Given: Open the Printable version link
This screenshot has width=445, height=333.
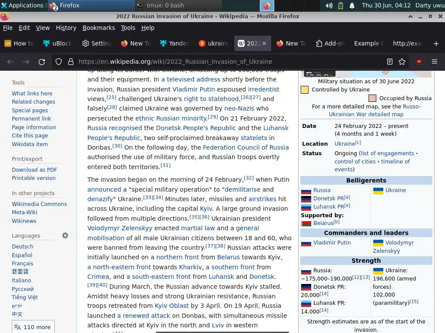Looking at the screenshot, I should 34,178.
